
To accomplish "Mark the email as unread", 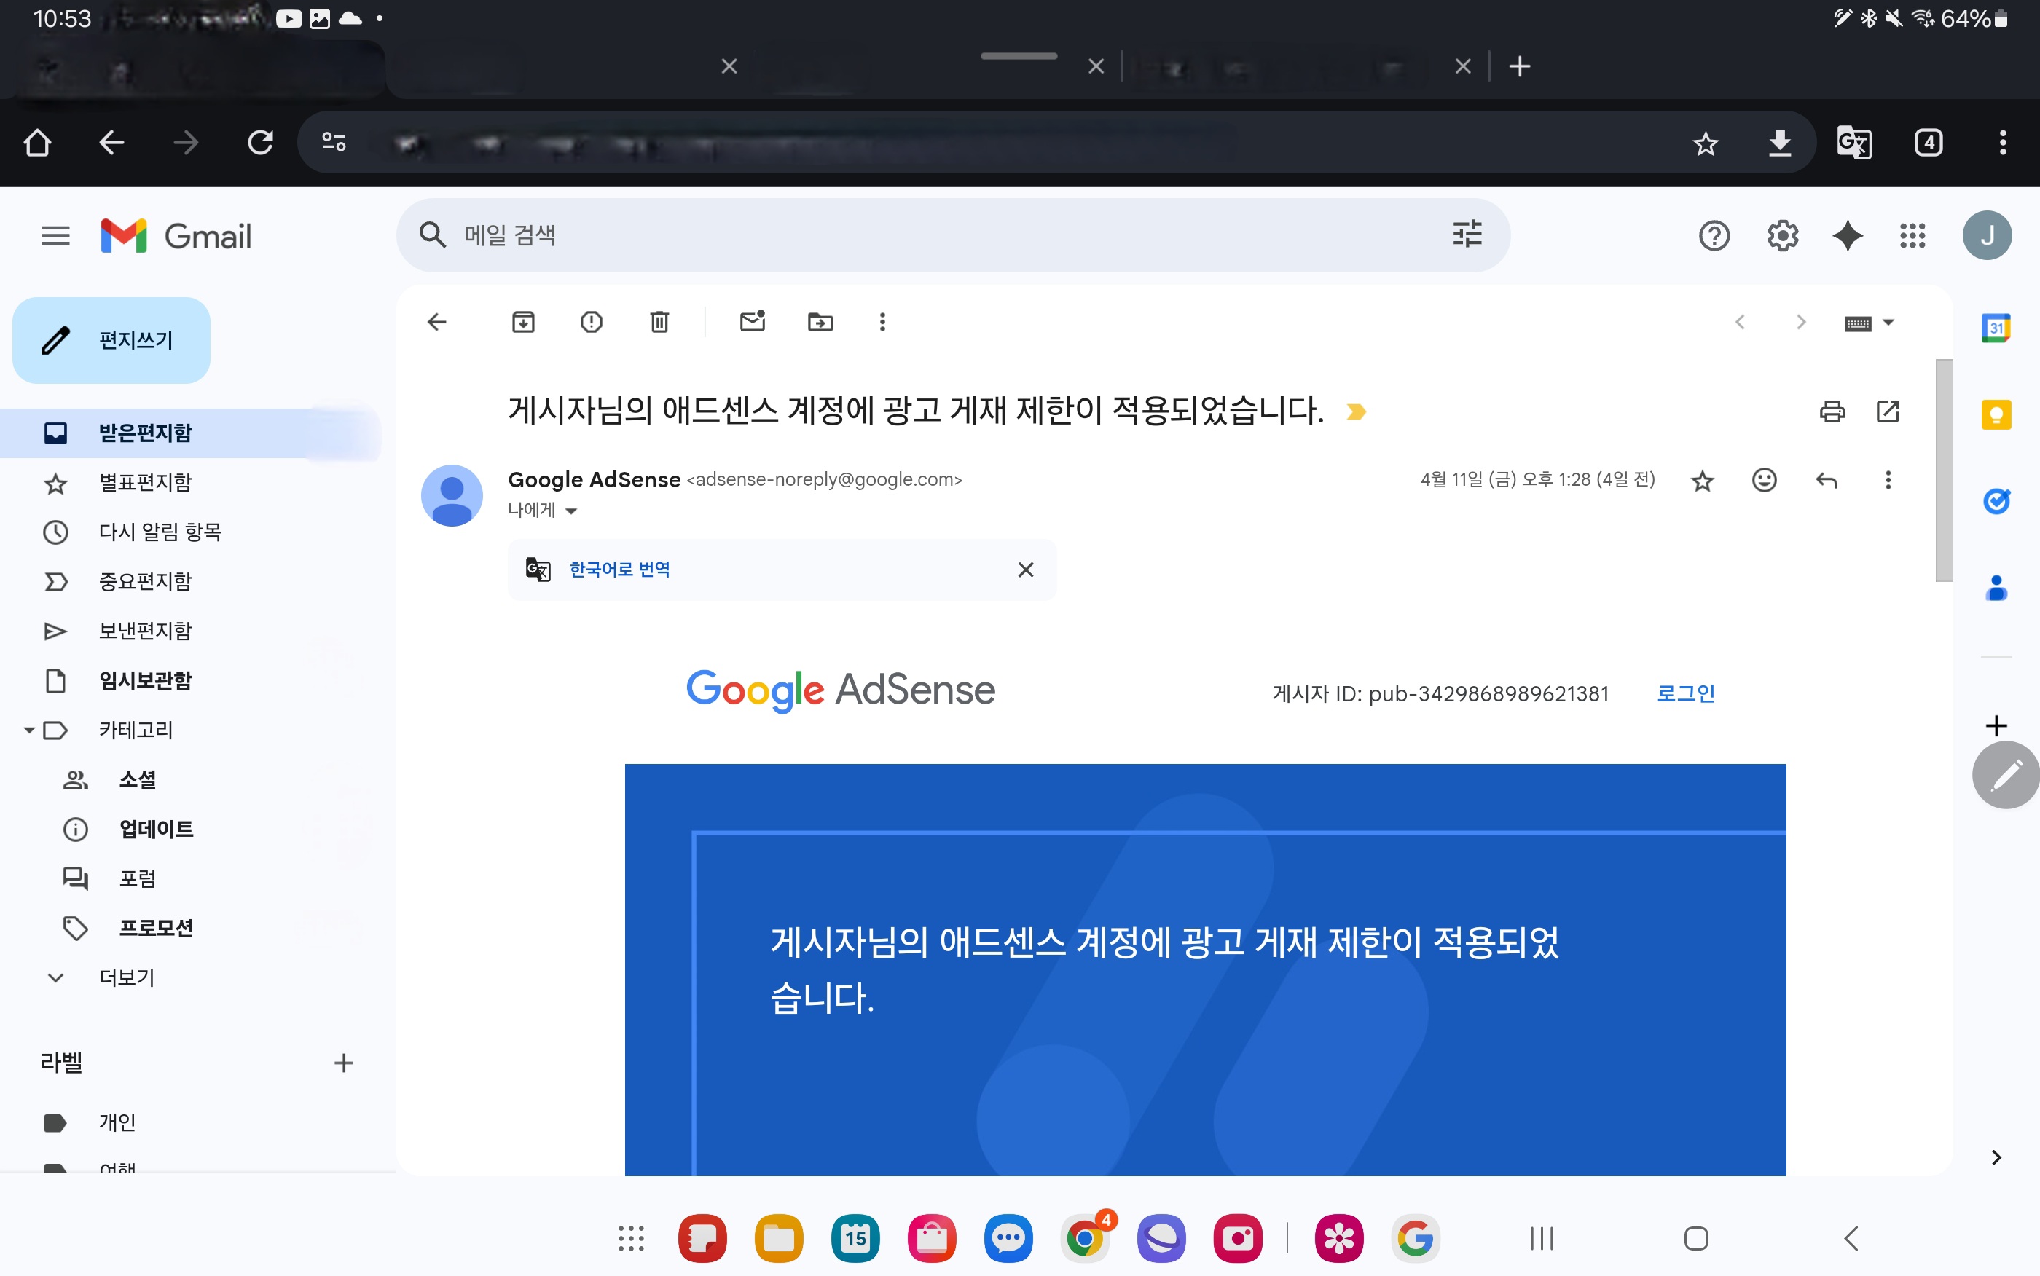I will (752, 321).
